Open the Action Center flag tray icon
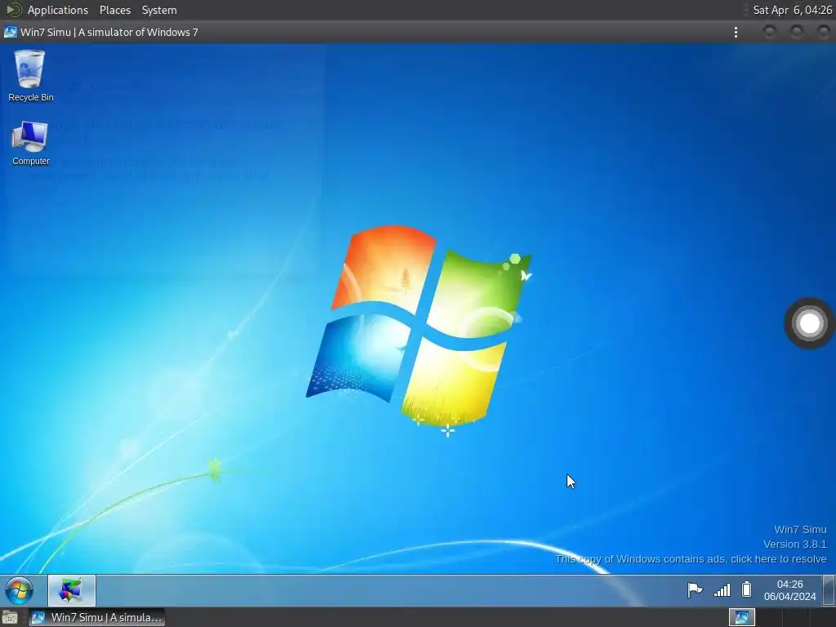 pyautogui.click(x=694, y=590)
